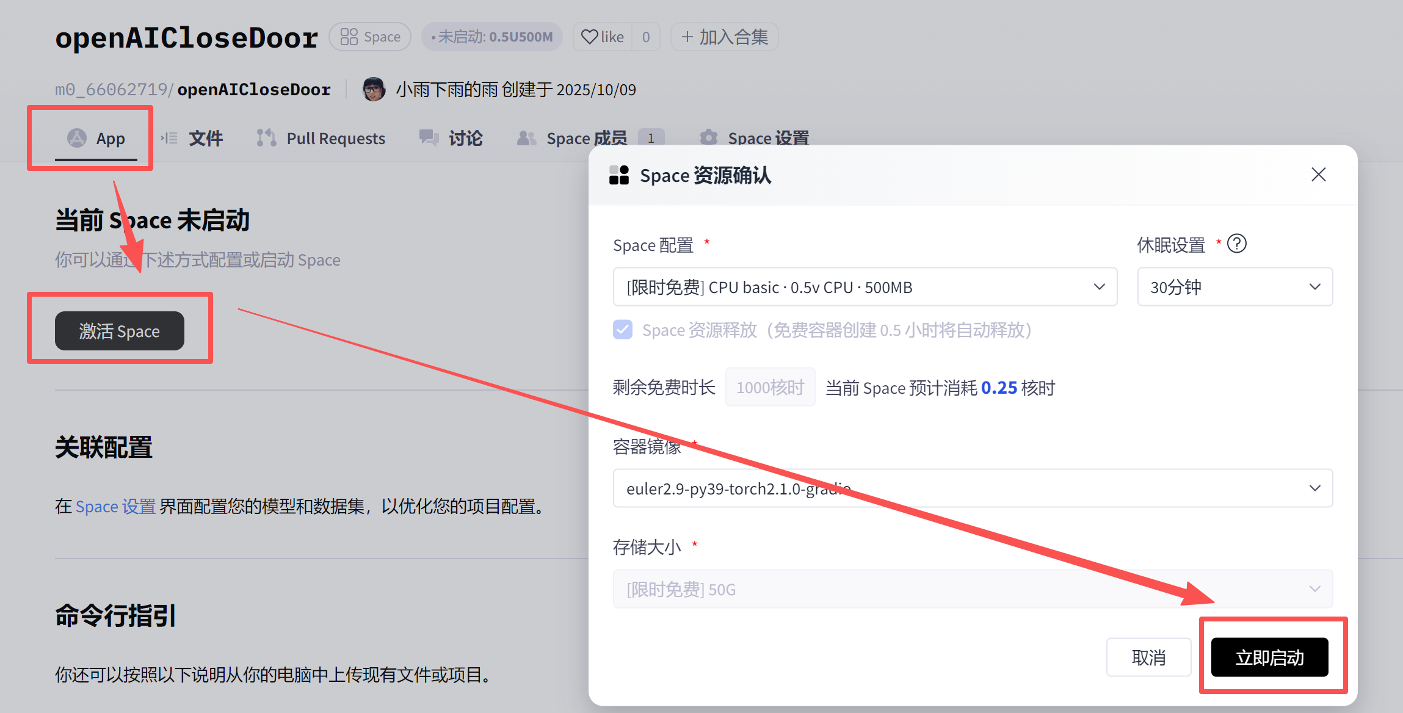Click the 讨论 chat bubble icon
The width and height of the screenshot is (1403, 713).
click(429, 138)
